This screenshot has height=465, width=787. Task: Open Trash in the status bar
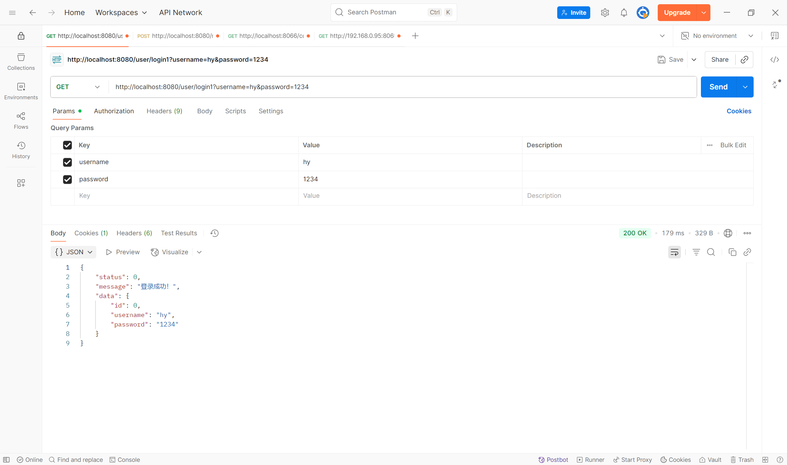click(742, 460)
